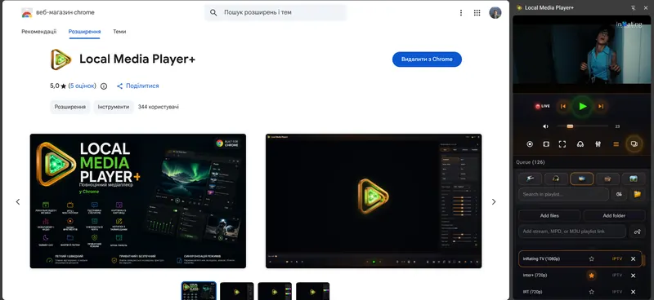The image size is (654, 300).
Task: Click the web store search field
Action: tap(275, 12)
